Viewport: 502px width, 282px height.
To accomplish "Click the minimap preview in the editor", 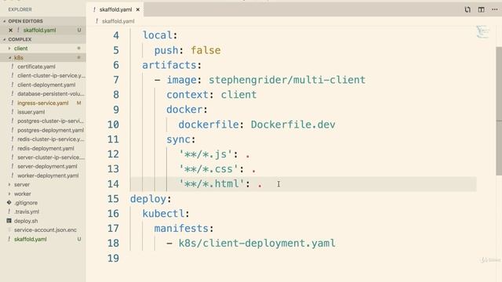I will [x=482, y=32].
